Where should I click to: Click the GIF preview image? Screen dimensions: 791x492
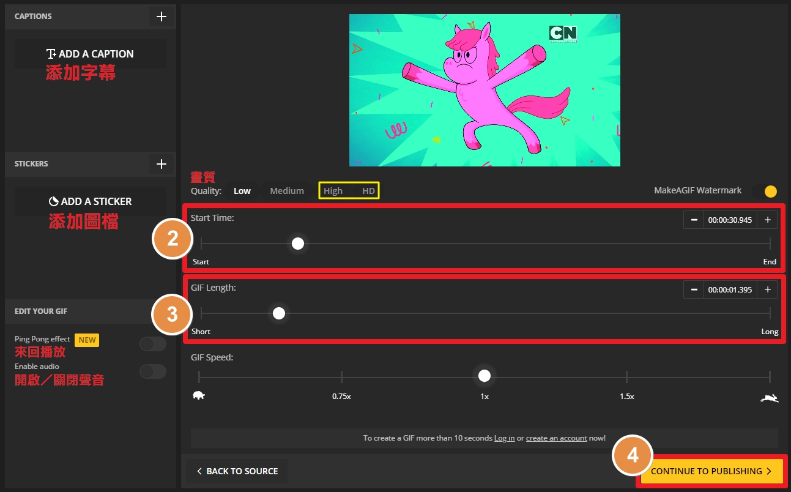pos(485,90)
